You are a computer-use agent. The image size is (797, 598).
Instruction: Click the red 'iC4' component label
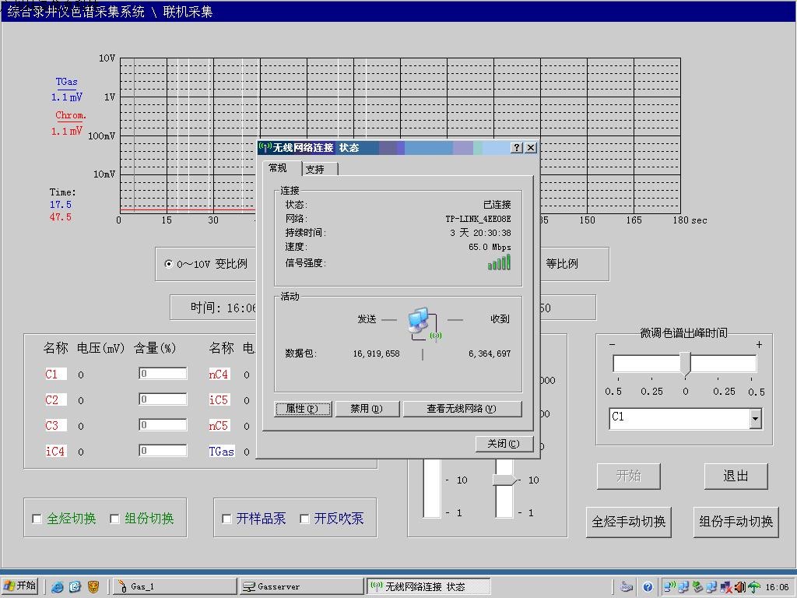pos(55,451)
